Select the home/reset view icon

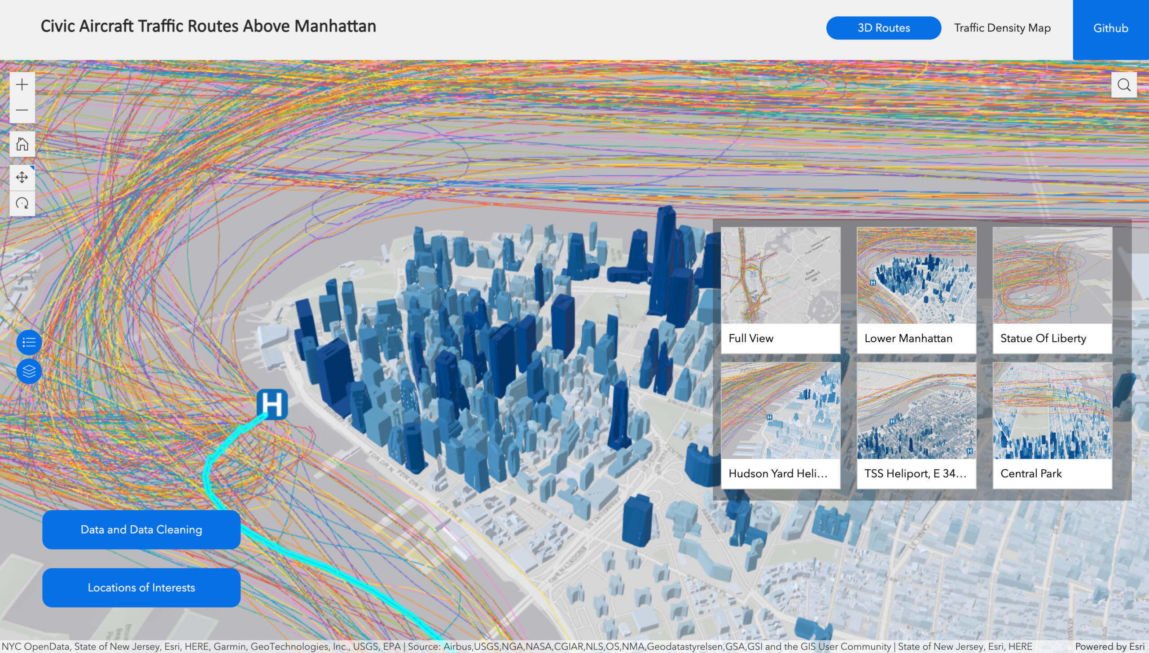[21, 144]
